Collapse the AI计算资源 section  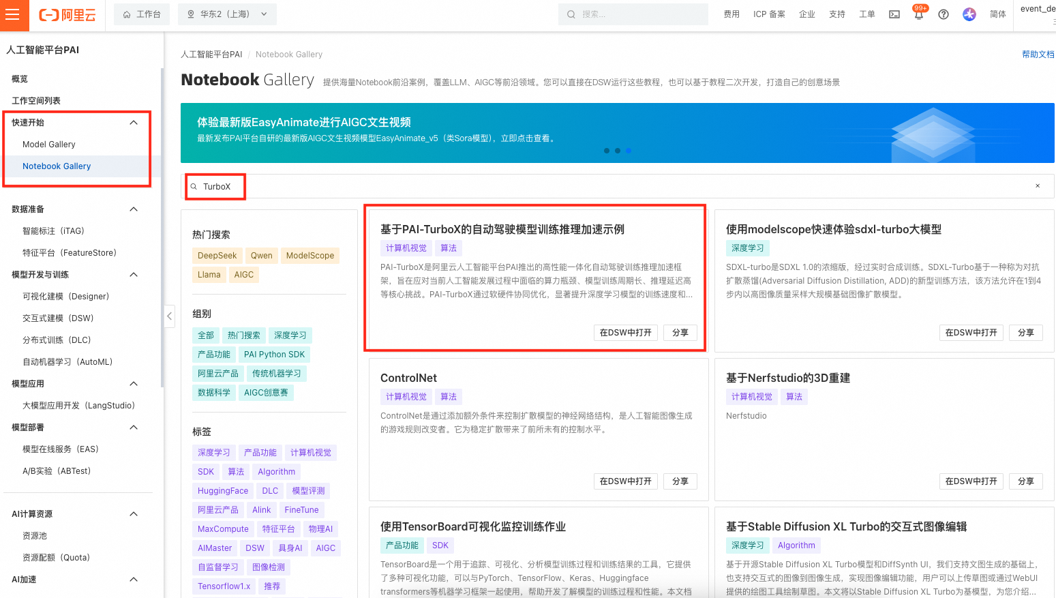point(134,514)
